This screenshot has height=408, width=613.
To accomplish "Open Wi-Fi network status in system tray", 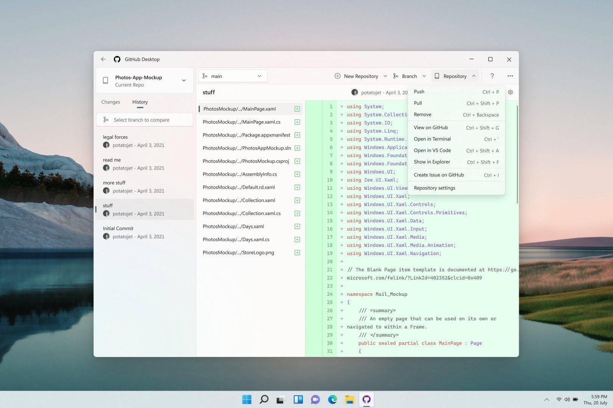I will 559,399.
